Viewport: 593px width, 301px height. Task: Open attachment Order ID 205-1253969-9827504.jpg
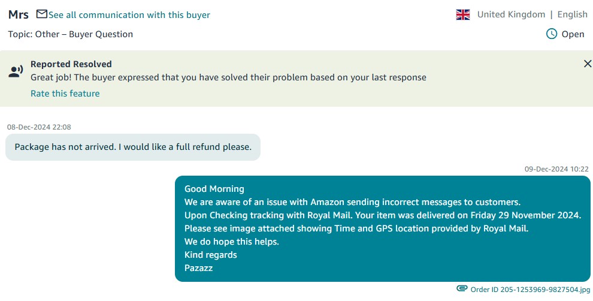coord(530,290)
